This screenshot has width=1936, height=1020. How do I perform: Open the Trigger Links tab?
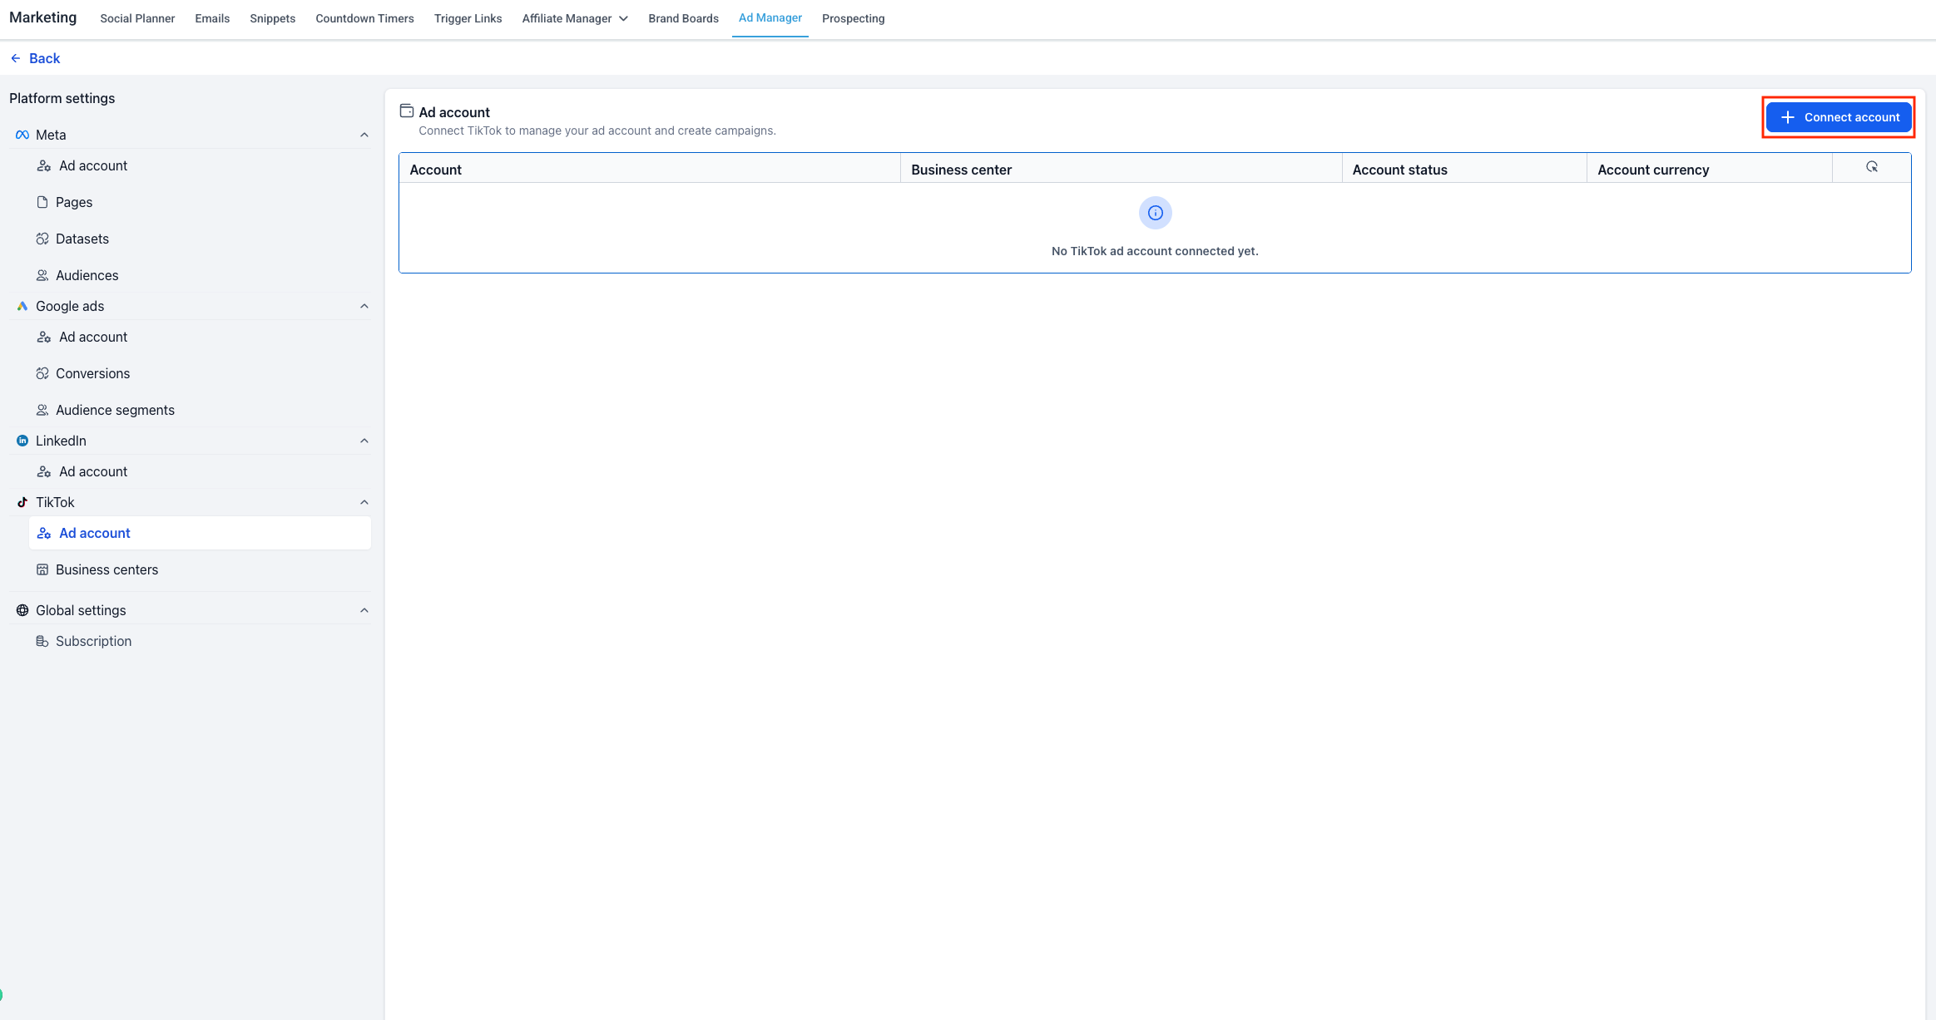468,18
